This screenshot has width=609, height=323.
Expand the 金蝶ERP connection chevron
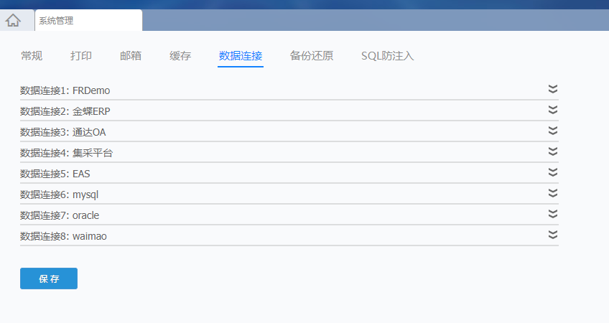(553, 110)
